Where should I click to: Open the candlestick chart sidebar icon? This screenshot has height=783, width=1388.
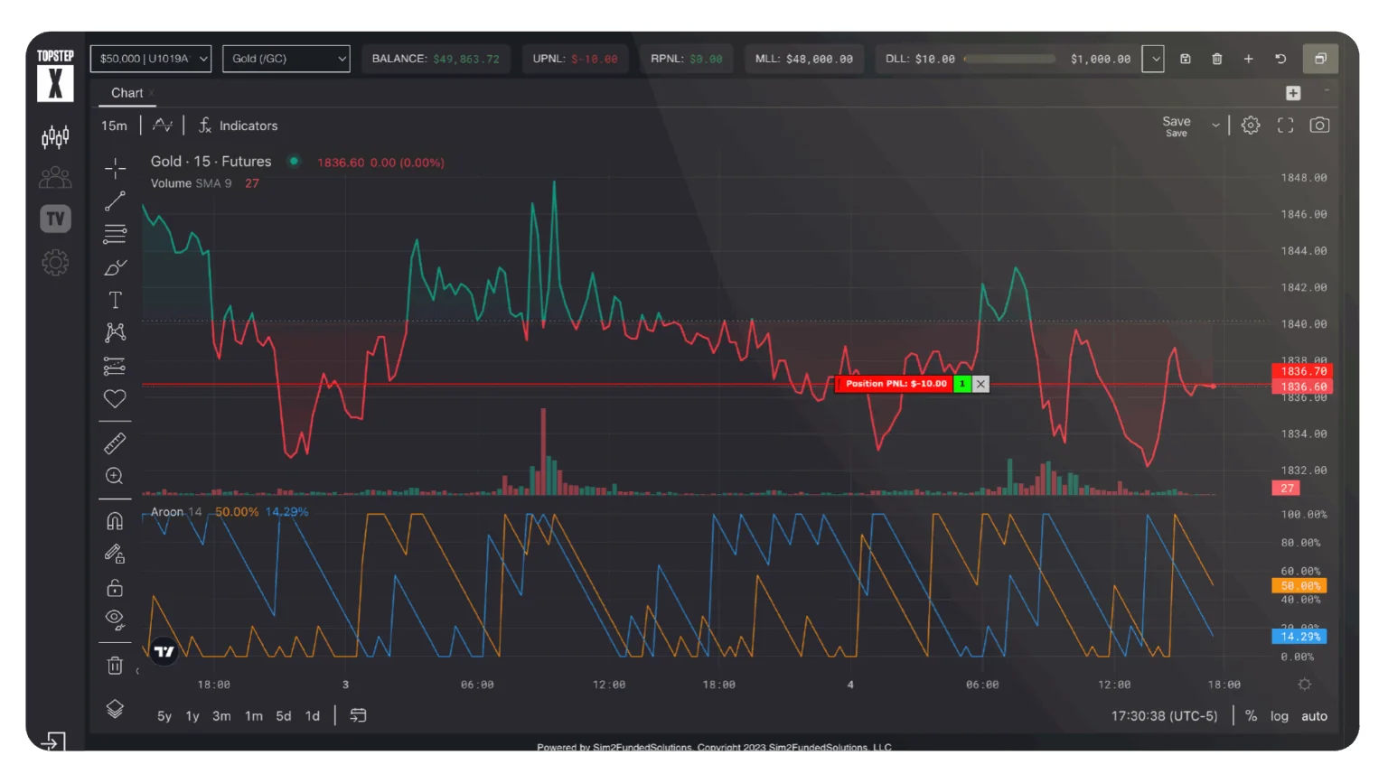pos(55,137)
